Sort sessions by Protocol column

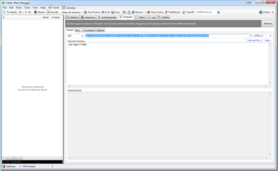coord(56,17)
